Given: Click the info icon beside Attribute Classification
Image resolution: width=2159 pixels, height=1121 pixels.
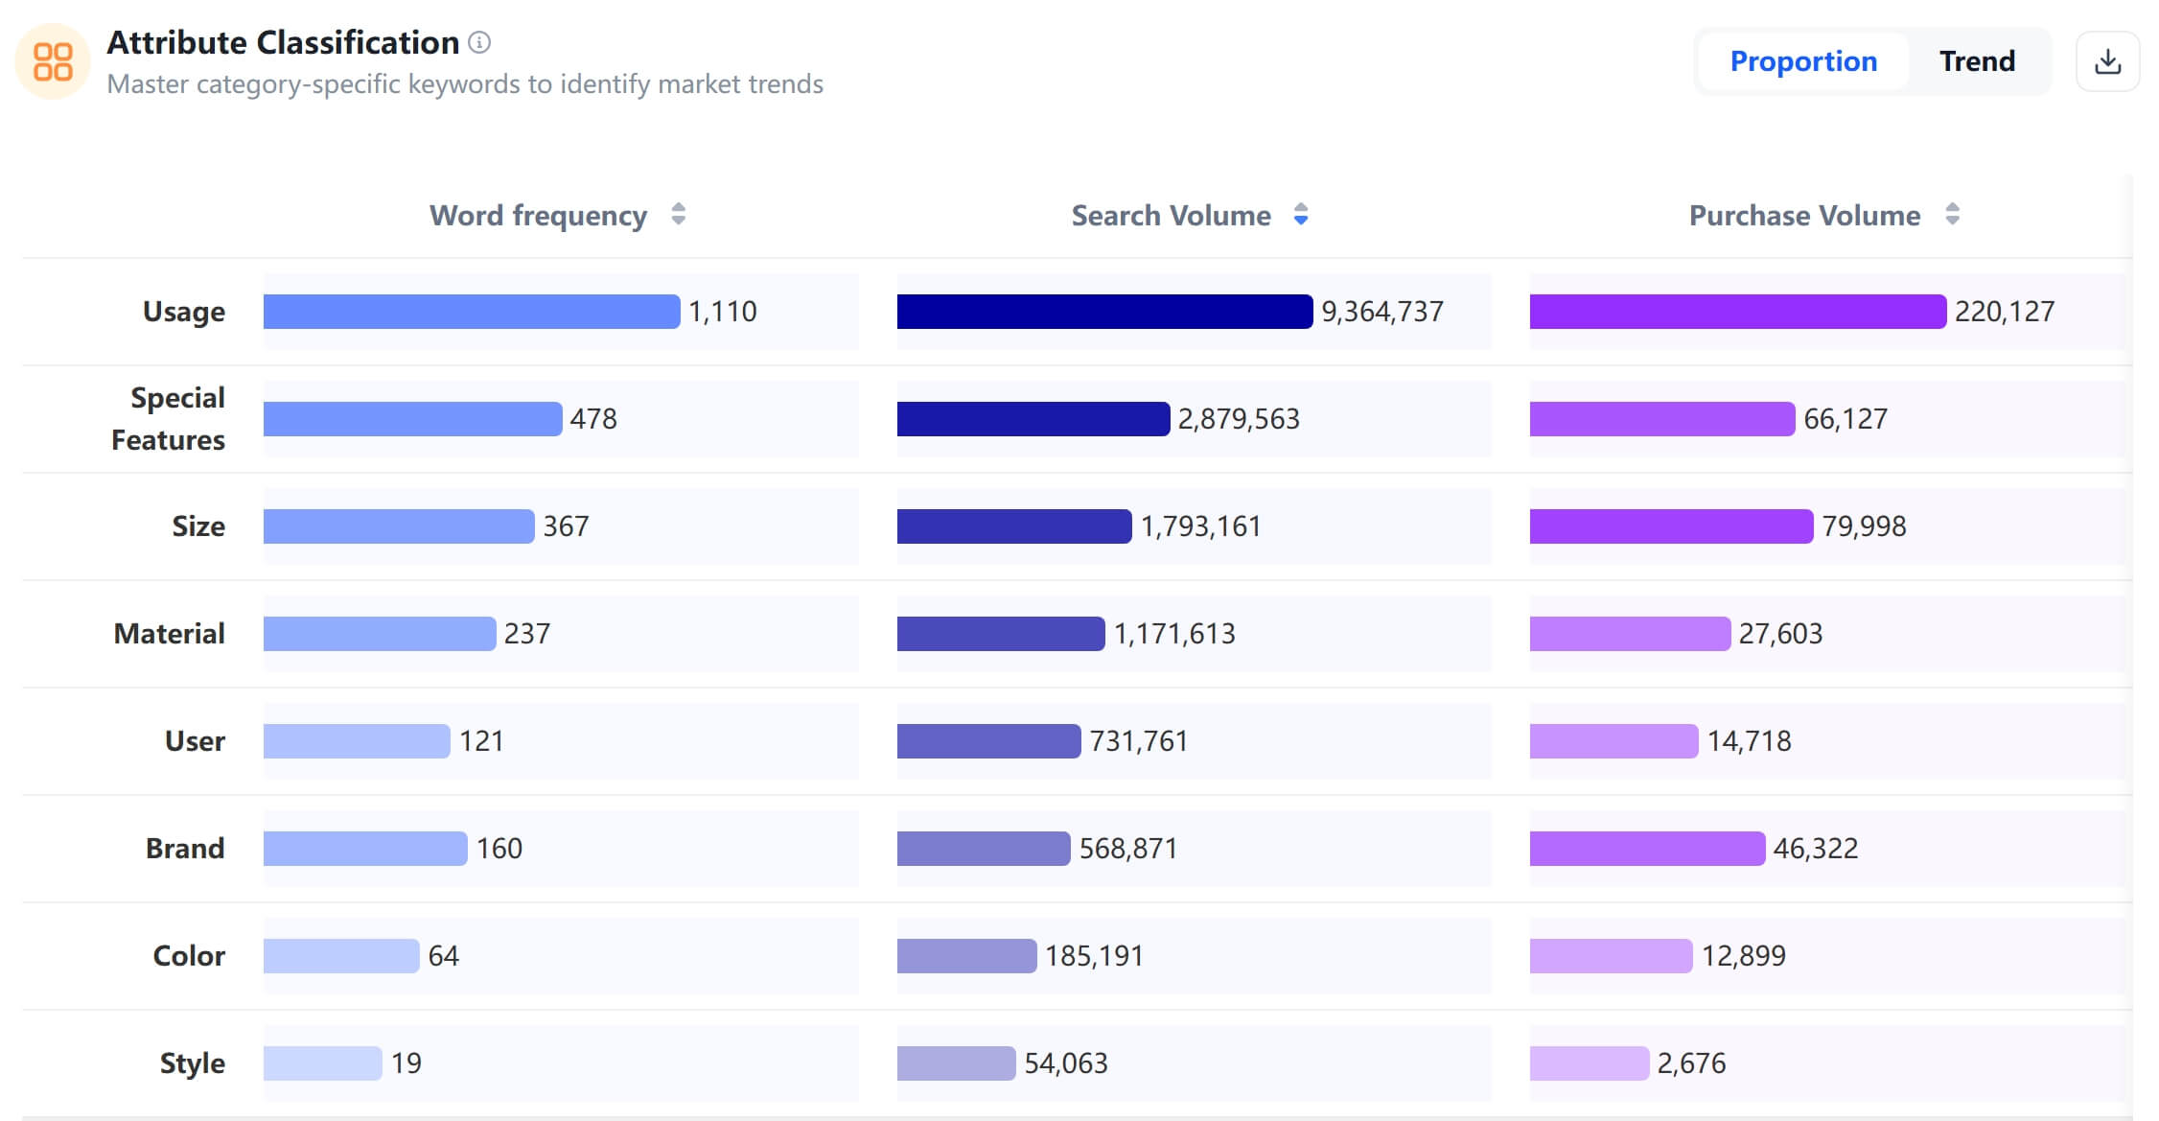Looking at the screenshot, I should (x=479, y=42).
